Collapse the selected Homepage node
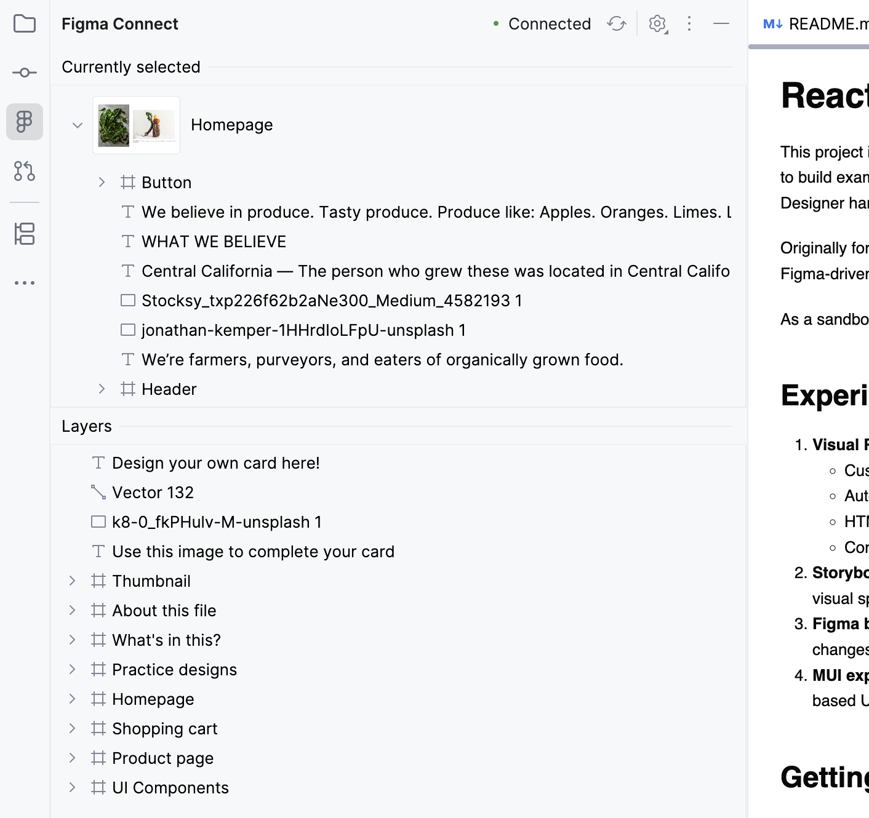The height and width of the screenshot is (818, 869). click(x=78, y=125)
